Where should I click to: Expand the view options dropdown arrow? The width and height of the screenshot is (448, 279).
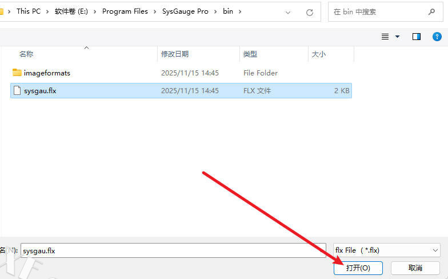[x=398, y=37]
